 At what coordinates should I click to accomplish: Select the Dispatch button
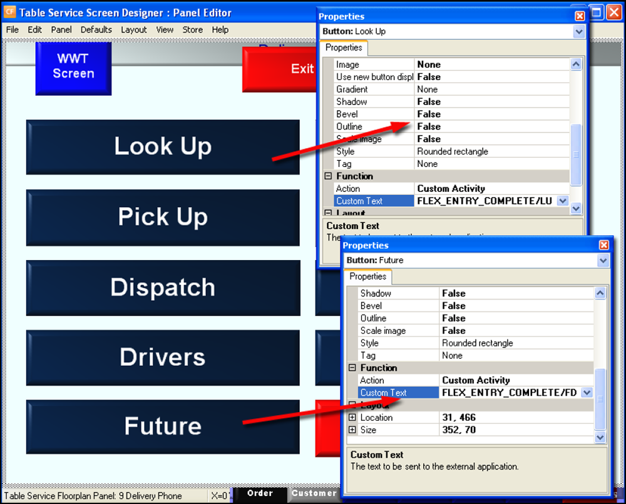(163, 288)
